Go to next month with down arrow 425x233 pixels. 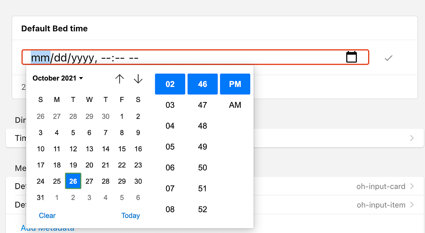click(x=138, y=79)
